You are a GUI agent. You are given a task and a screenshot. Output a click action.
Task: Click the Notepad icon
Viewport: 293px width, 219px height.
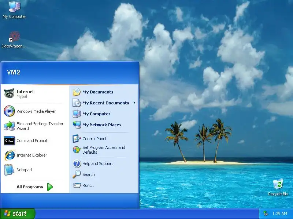click(x=10, y=170)
